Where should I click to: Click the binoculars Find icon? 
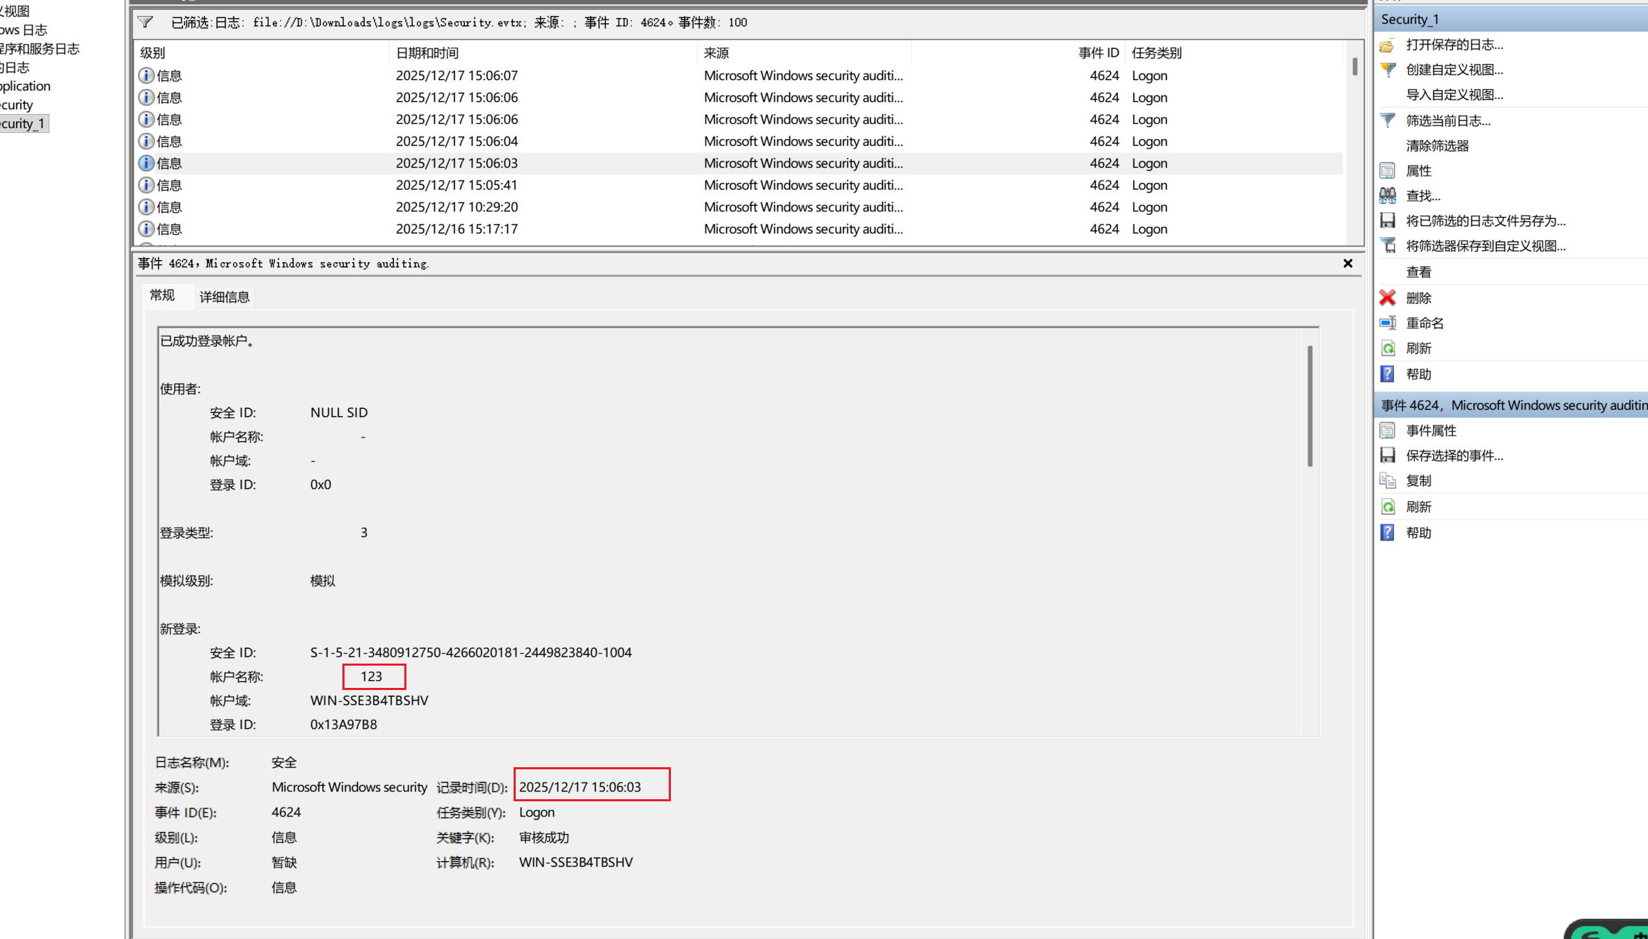1388,195
